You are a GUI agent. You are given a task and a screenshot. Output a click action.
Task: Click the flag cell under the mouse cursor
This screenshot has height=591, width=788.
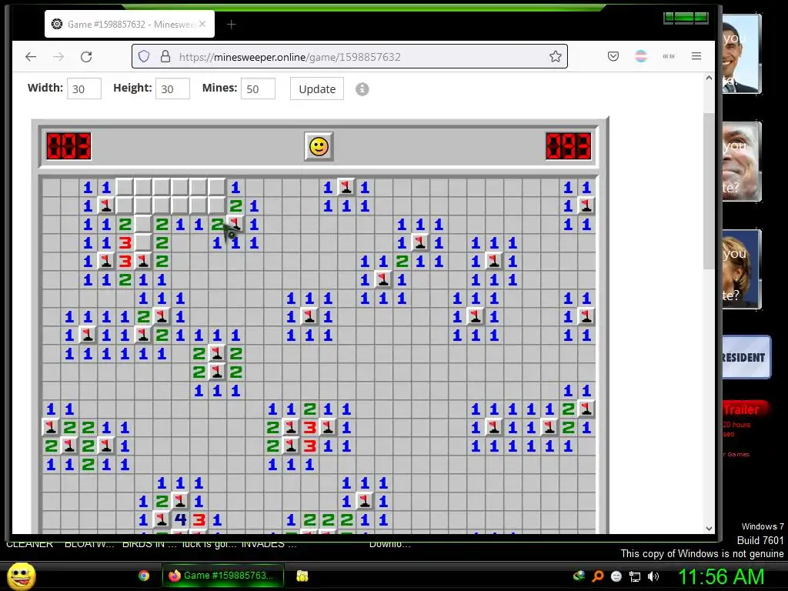tap(235, 224)
